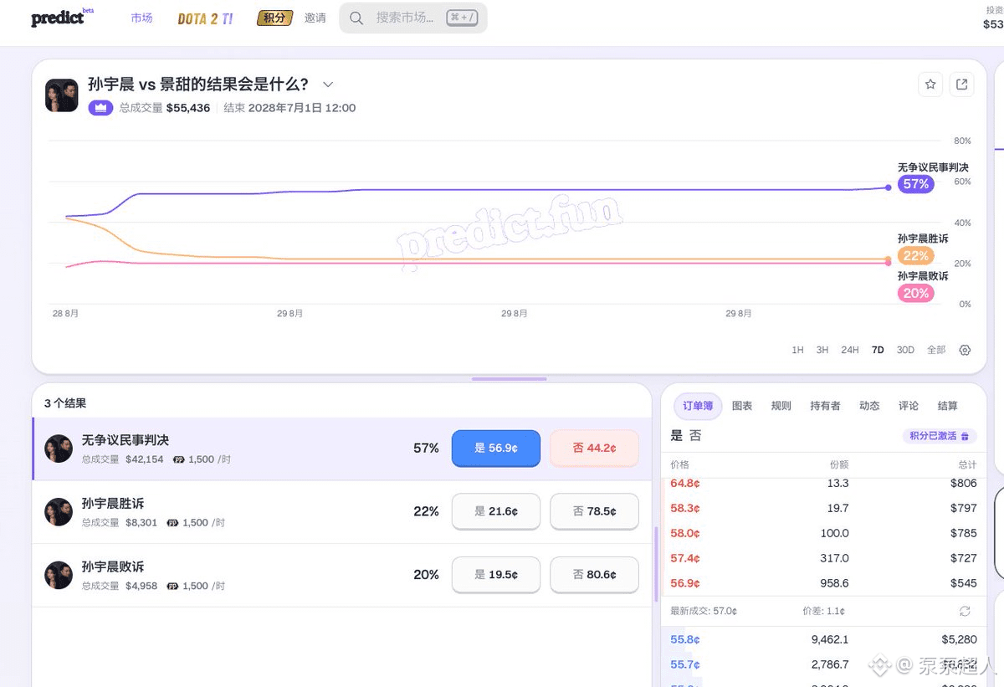Select 是 in the order book toggle
The width and height of the screenshot is (1004, 687).
click(677, 435)
